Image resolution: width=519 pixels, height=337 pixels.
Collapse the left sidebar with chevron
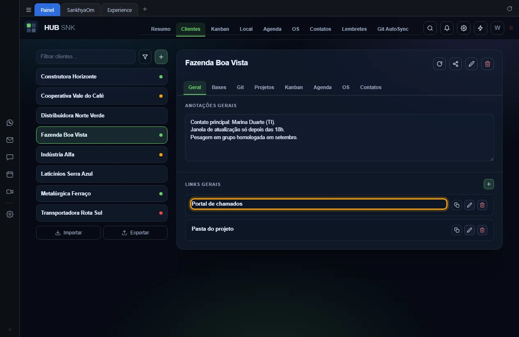click(10, 330)
